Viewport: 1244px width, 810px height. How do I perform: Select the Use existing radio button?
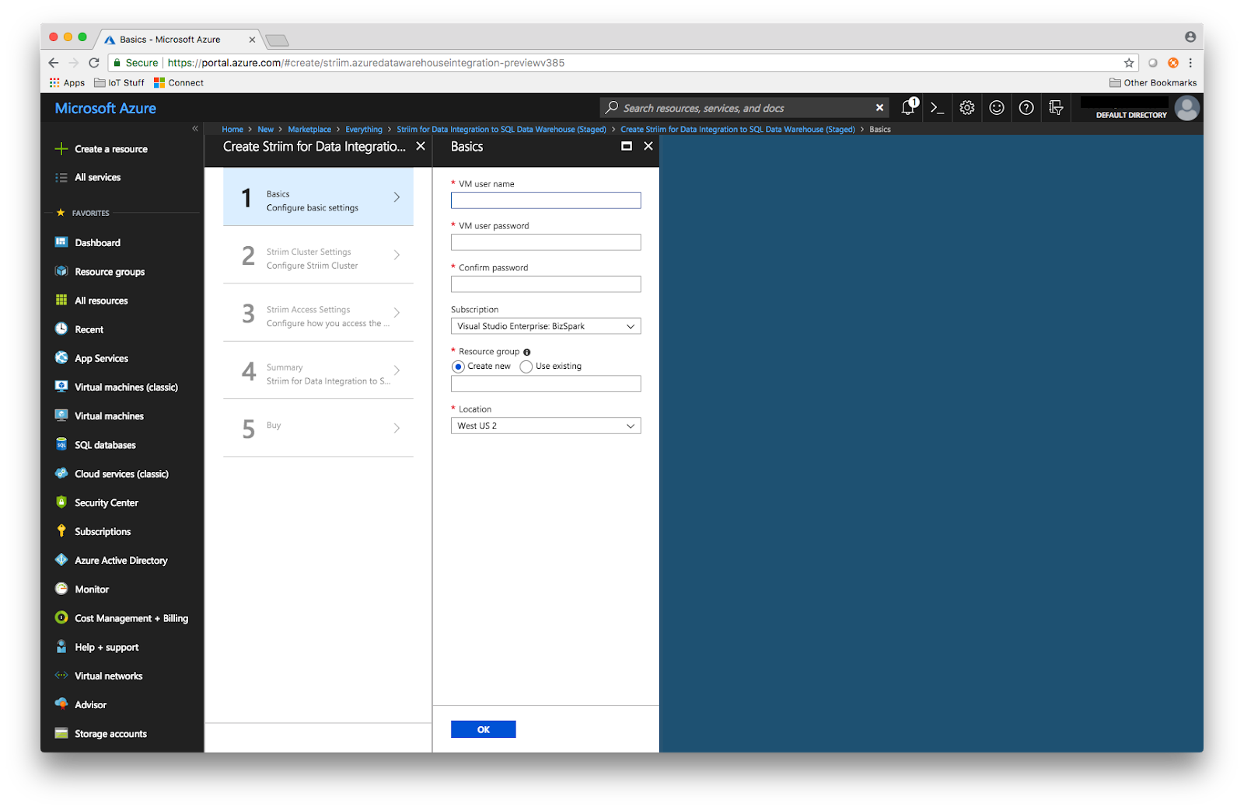[x=526, y=367]
